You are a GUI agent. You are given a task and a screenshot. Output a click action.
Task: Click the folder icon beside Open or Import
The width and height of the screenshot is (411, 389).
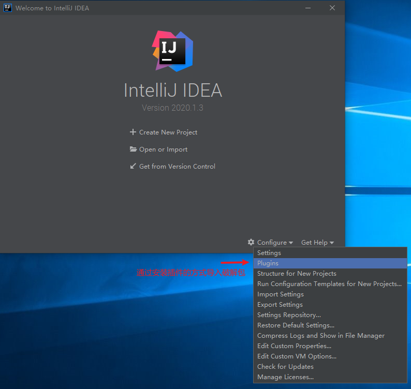point(133,149)
